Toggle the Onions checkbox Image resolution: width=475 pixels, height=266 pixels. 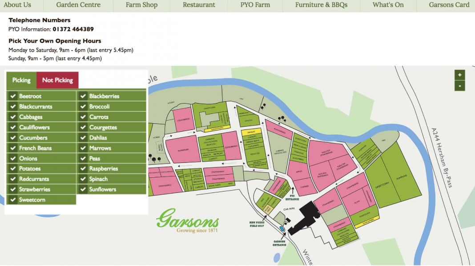tap(13, 158)
